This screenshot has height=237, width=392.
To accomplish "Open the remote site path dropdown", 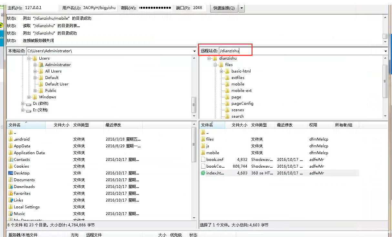I will point(385,51).
